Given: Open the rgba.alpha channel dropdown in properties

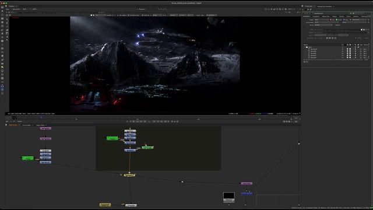Looking at the screenshot, I should tap(360, 20).
